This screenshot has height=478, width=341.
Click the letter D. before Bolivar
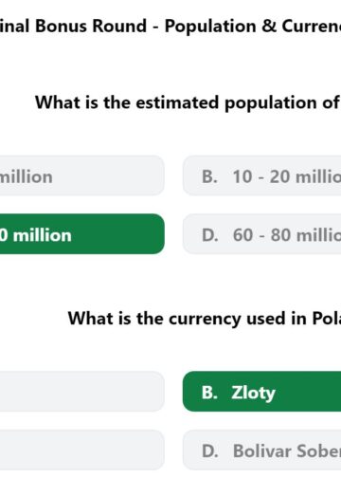(210, 451)
